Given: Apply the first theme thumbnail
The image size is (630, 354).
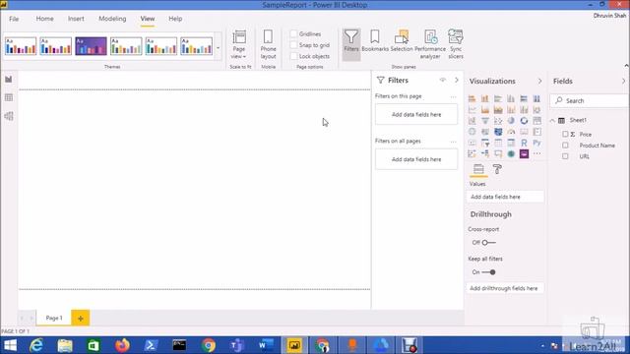Looking at the screenshot, I should 21,46.
